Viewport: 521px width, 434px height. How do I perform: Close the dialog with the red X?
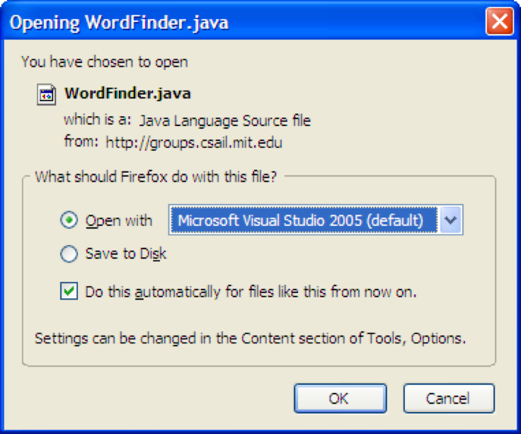click(x=499, y=23)
